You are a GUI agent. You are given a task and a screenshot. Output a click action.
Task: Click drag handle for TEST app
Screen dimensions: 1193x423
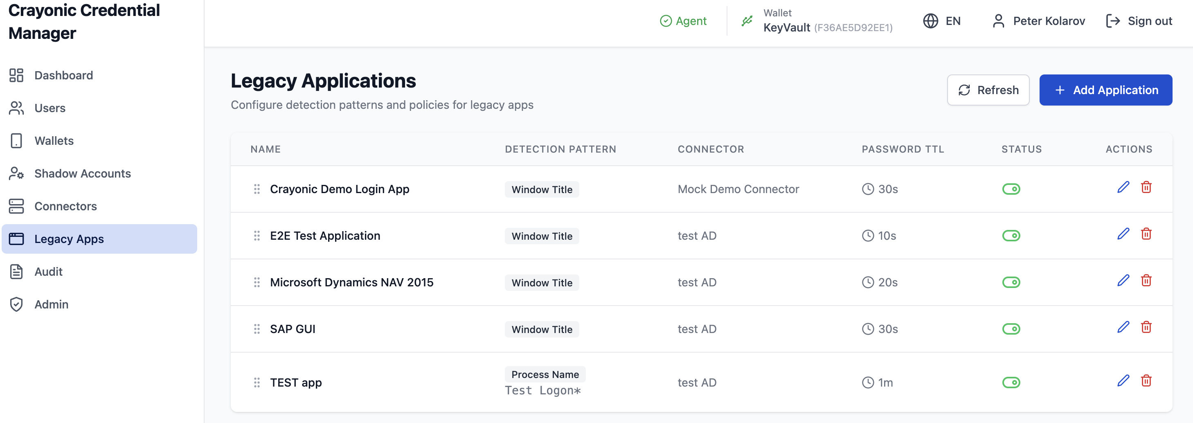[x=257, y=382]
